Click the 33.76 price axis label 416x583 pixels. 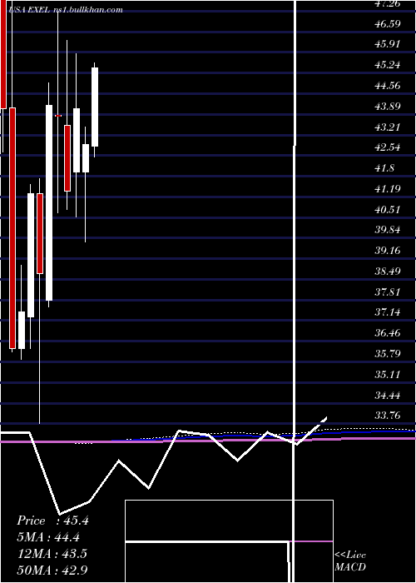click(388, 415)
